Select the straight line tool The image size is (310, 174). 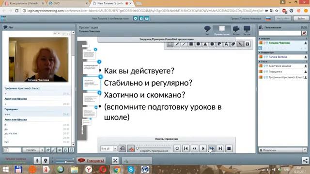point(184,44)
